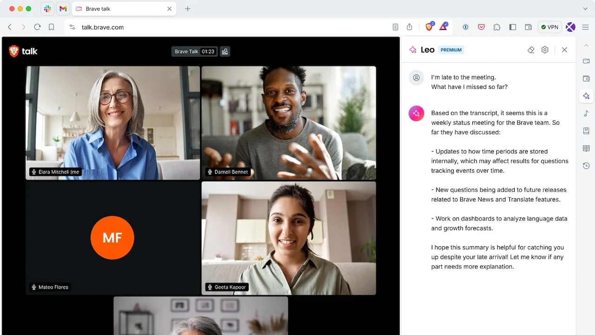Click the Darnell Bennet name label

228,172
